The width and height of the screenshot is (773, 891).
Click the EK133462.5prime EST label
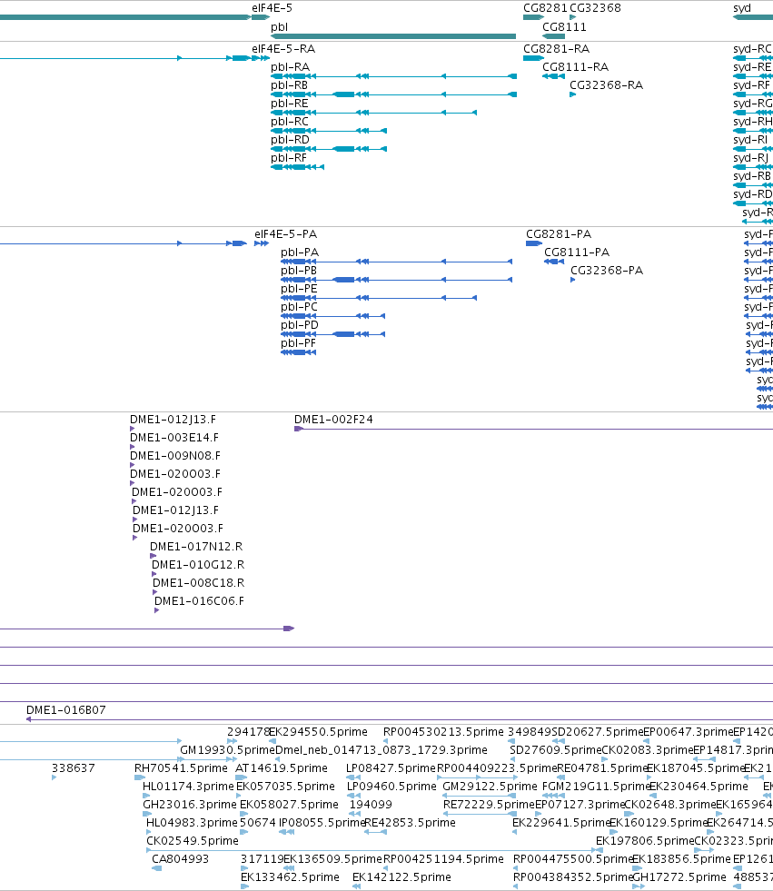click(290, 877)
